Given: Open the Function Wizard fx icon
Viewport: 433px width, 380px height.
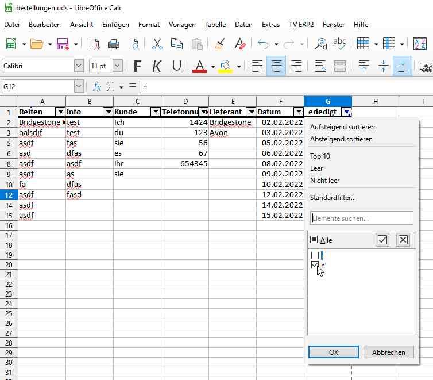Looking at the screenshot, I should [x=97, y=87].
